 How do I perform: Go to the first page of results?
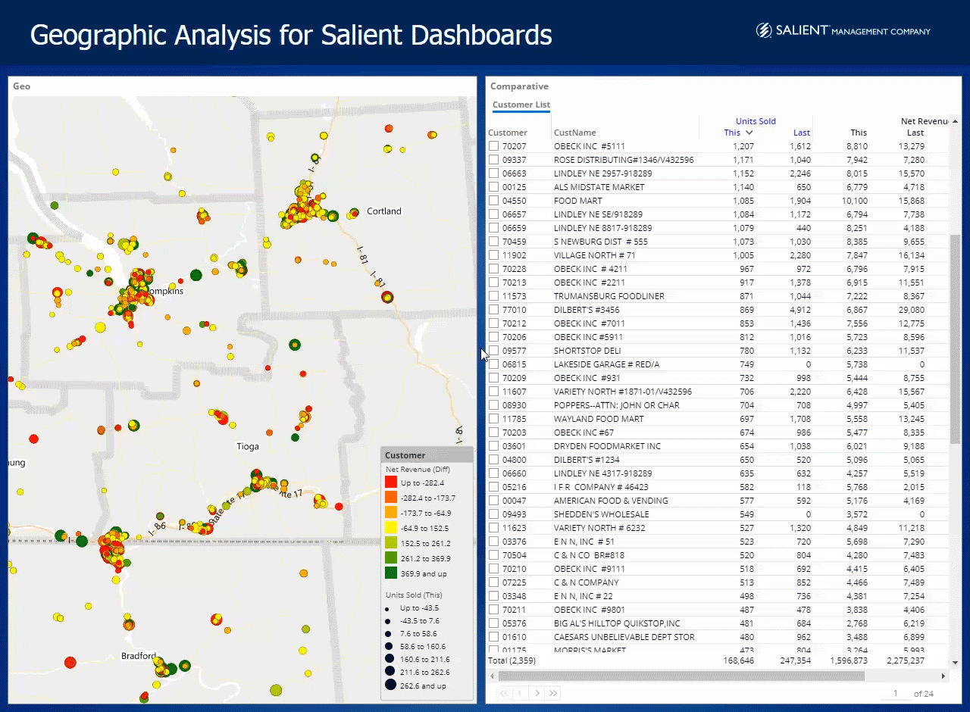coord(504,693)
